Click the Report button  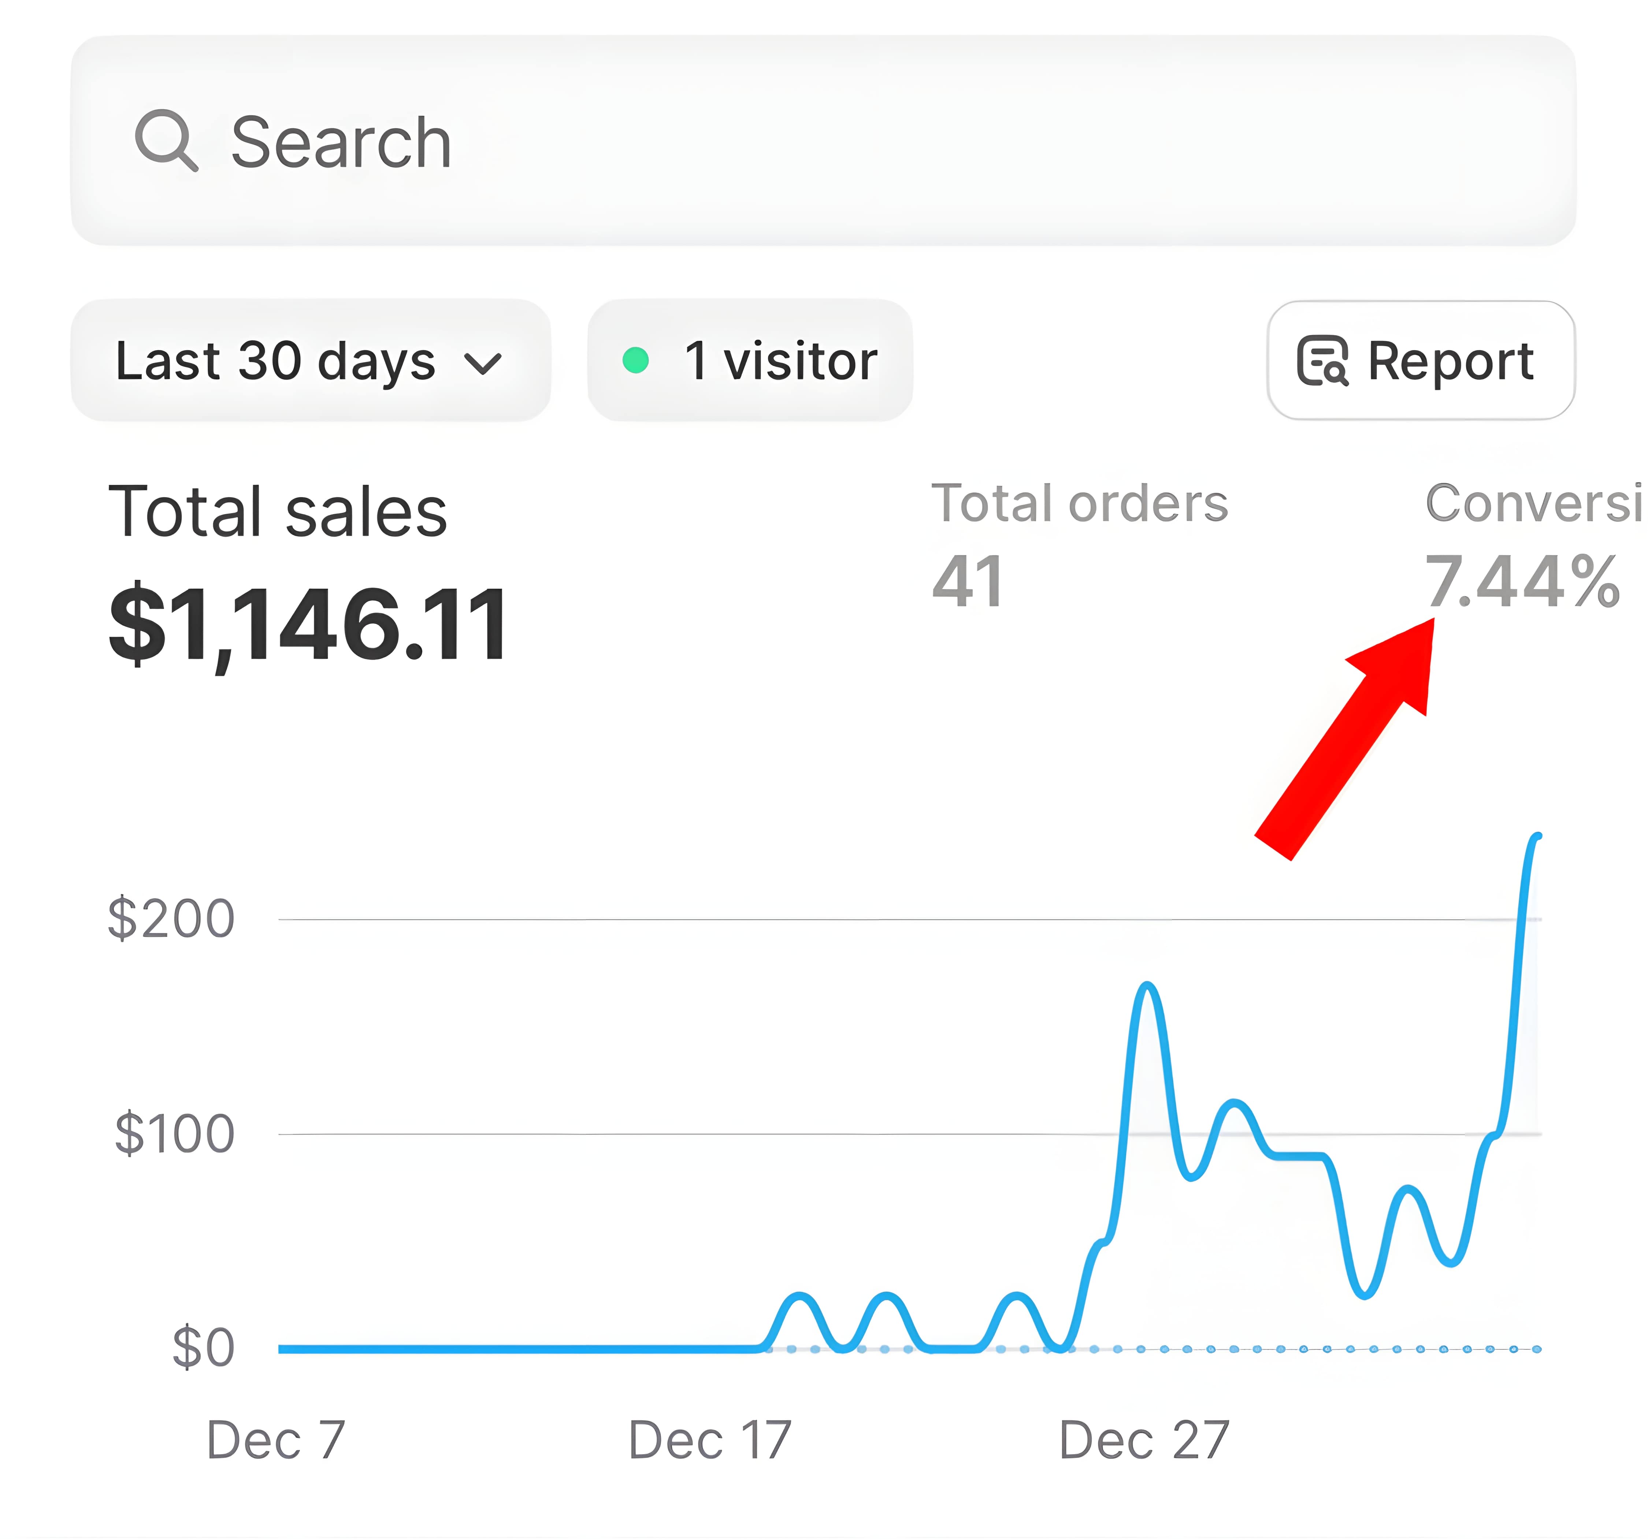point(1420,361)
